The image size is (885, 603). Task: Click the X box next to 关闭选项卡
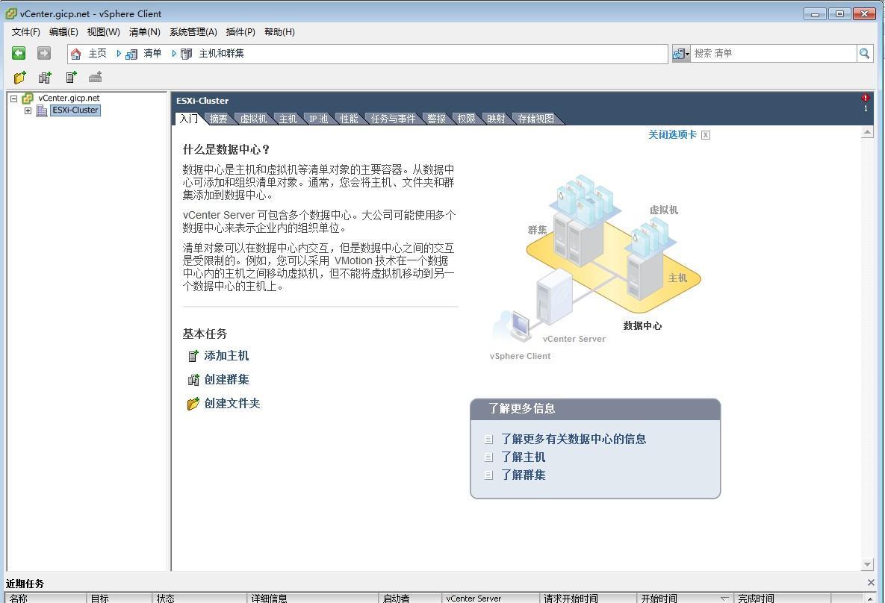coord(706,135)
